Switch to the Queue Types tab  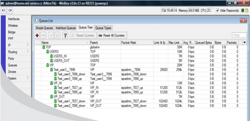tap(103, 28)
